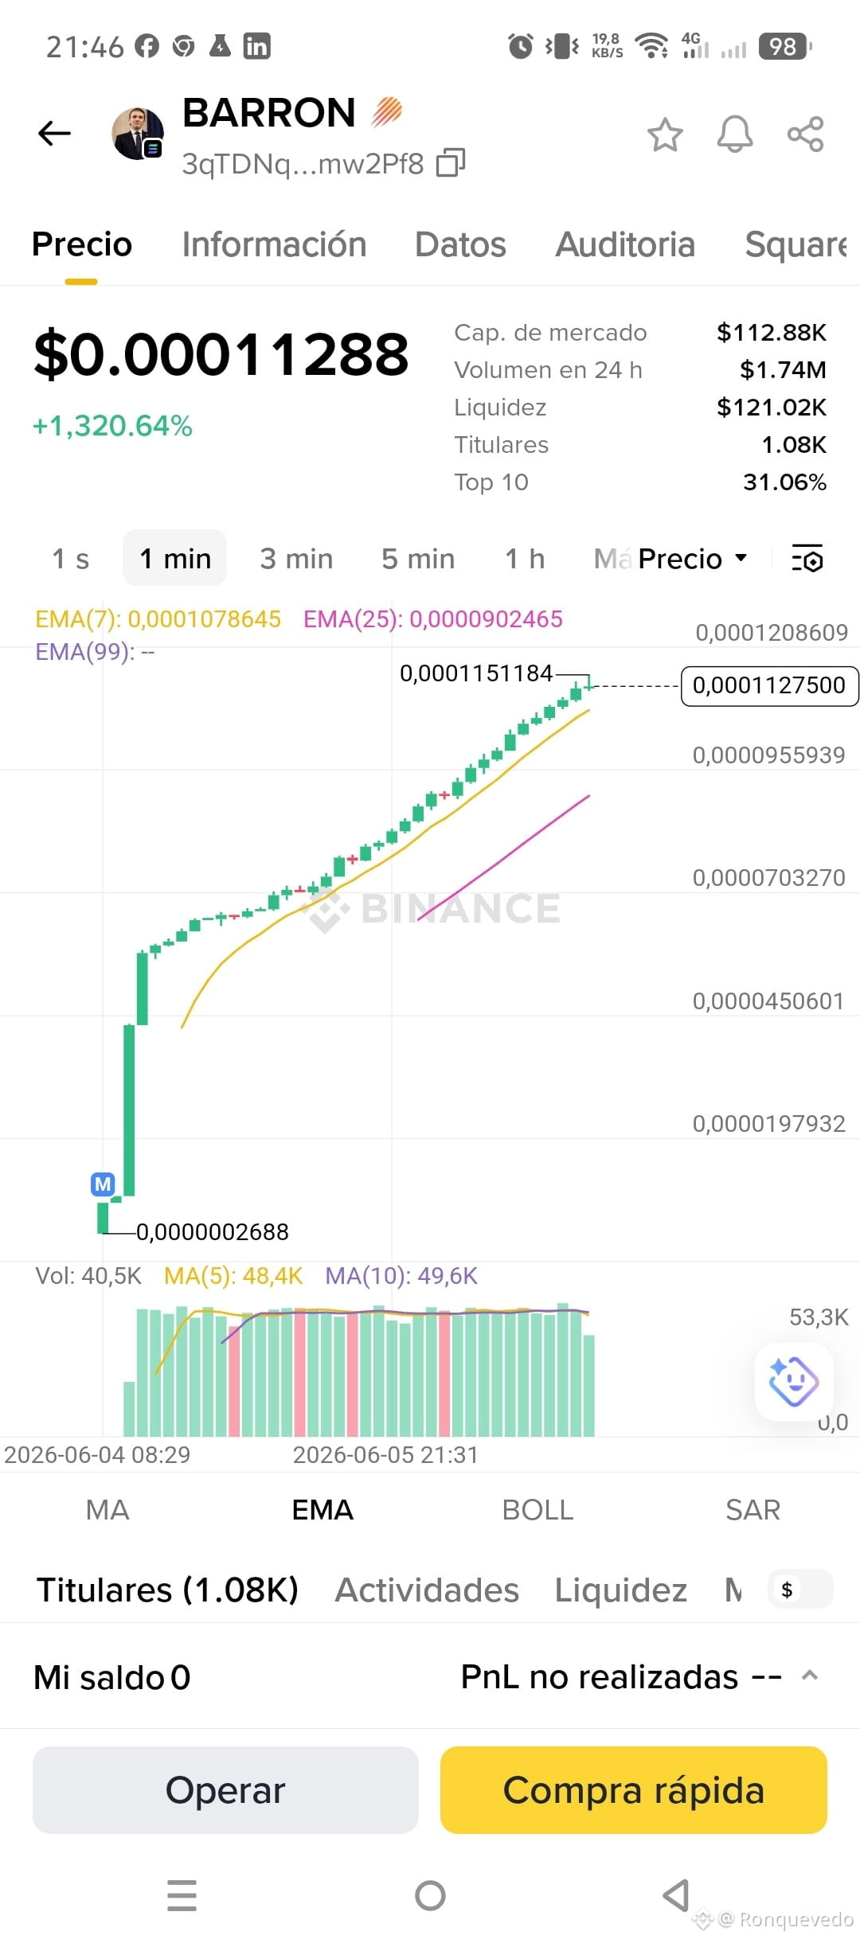Tap the Mi saldo 0 balance

tap(112, 1677)
